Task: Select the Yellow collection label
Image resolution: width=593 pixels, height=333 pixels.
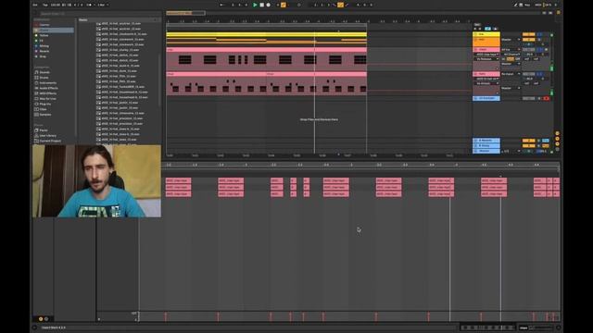Action: pos(44,35)
